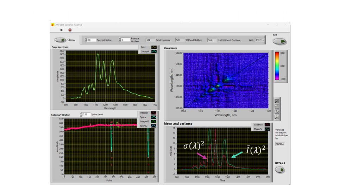Viewport: 352px width, 185px height.
Task: Click the Mean^2 legend label text
Action: [x=258, y=129]
